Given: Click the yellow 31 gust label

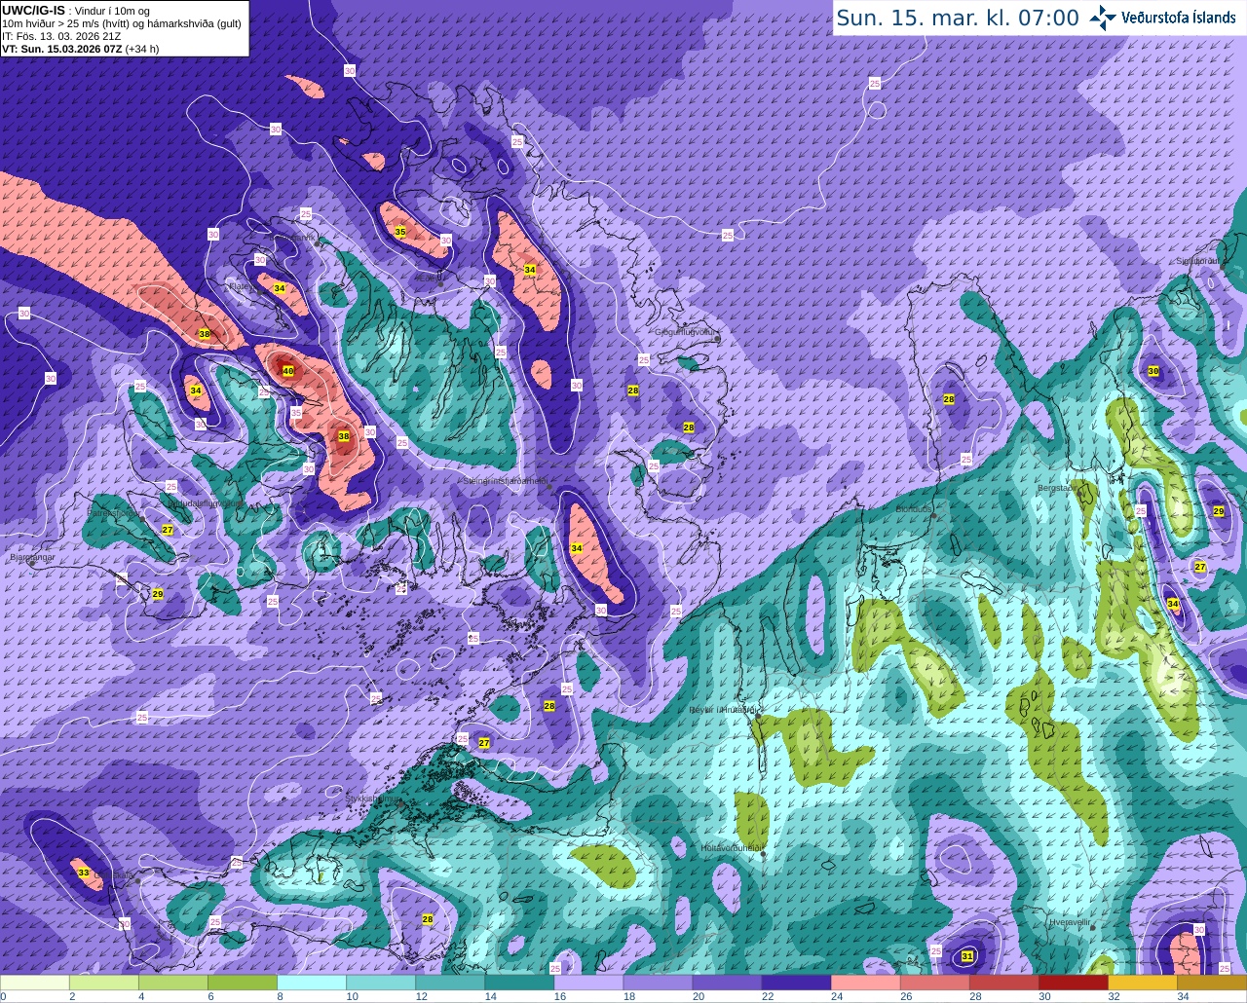Looking at the screenshot, I should tap(967, 956).
